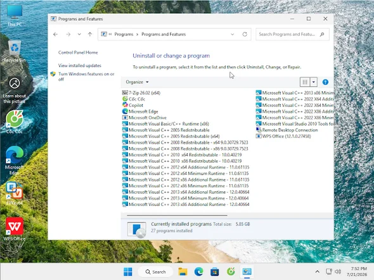Open the EVKey64 desktop shortcut
This screenshot has height=280, width=374.
click(x=15, y=193)
